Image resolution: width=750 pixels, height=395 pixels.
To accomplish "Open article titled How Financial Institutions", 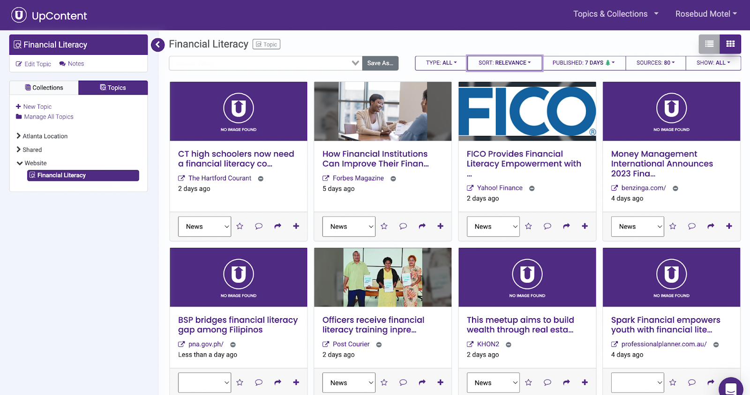I will pos(375,159).
